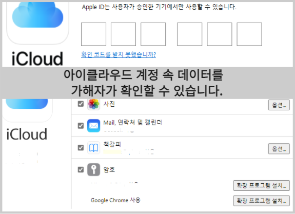Viewport: 295px width, 214px height.
Task: Click the fifth verification code box
Action: click(220, 34)
